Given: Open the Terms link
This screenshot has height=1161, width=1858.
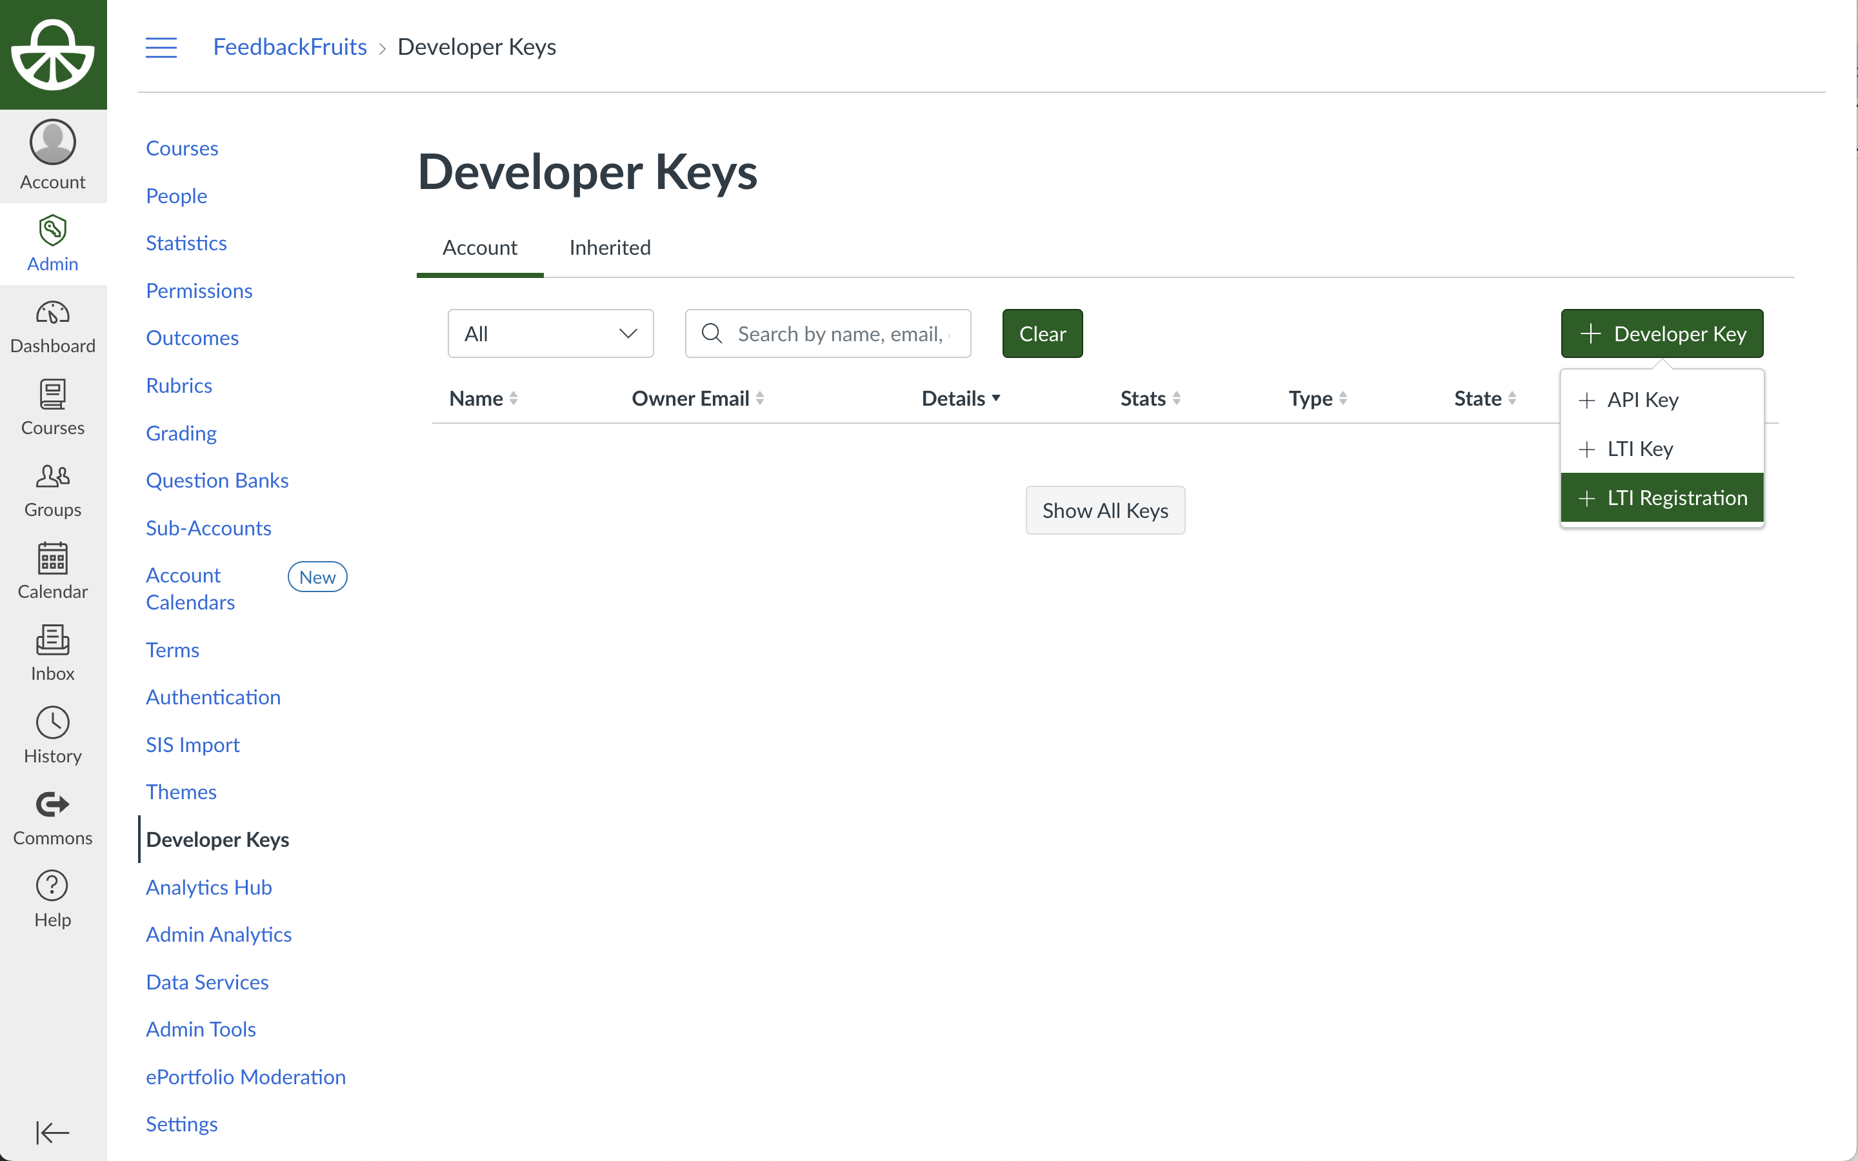Looking at the screenshot, I should click(173, 650).
